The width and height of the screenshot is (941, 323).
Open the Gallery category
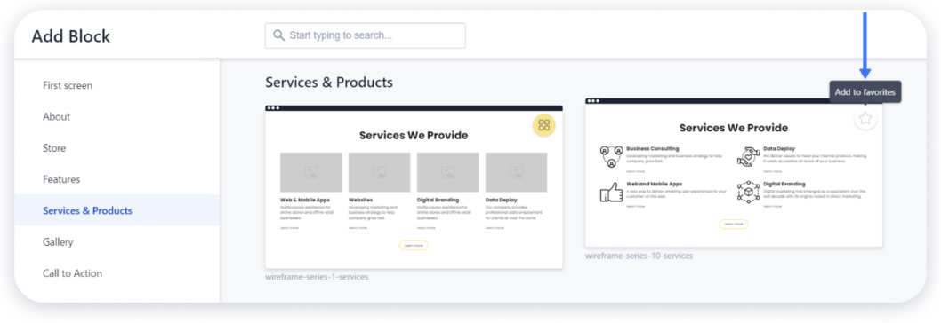(x=117, y=241)
